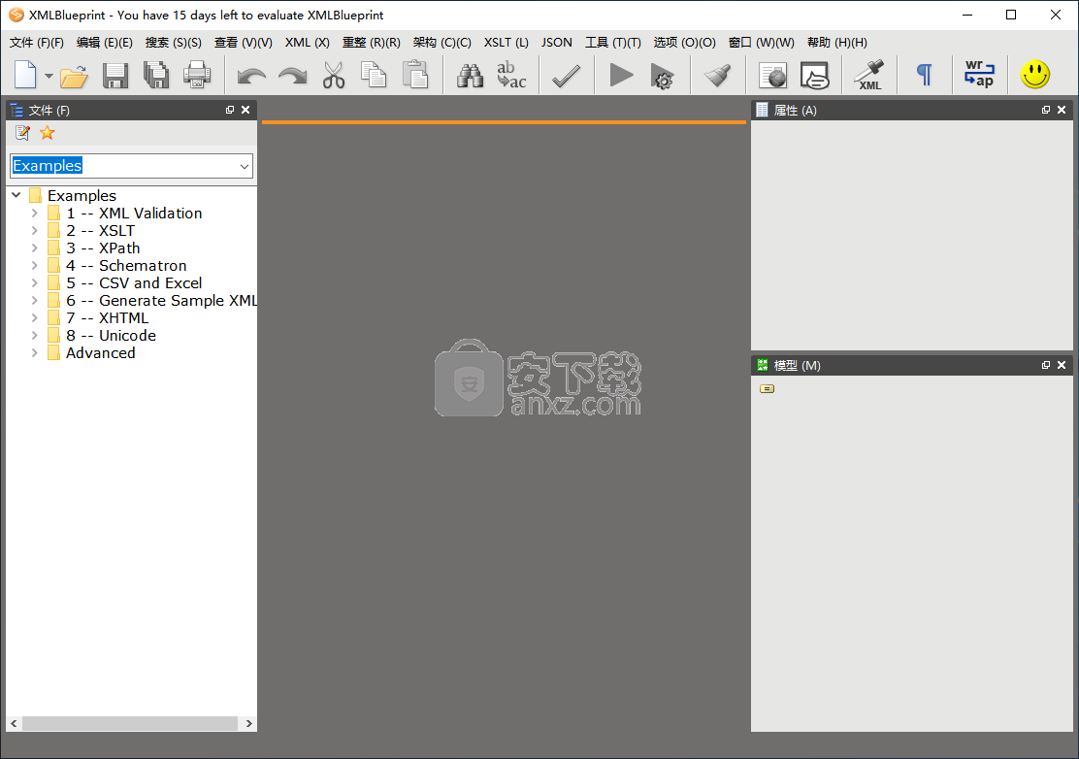
Task: Open the 编辑 (E) menu
Action: tap(105, 43)
